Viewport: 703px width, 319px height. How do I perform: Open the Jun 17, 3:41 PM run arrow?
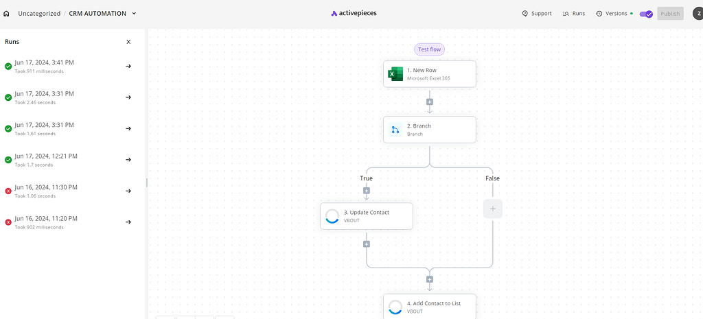click(x=128, y=66)
